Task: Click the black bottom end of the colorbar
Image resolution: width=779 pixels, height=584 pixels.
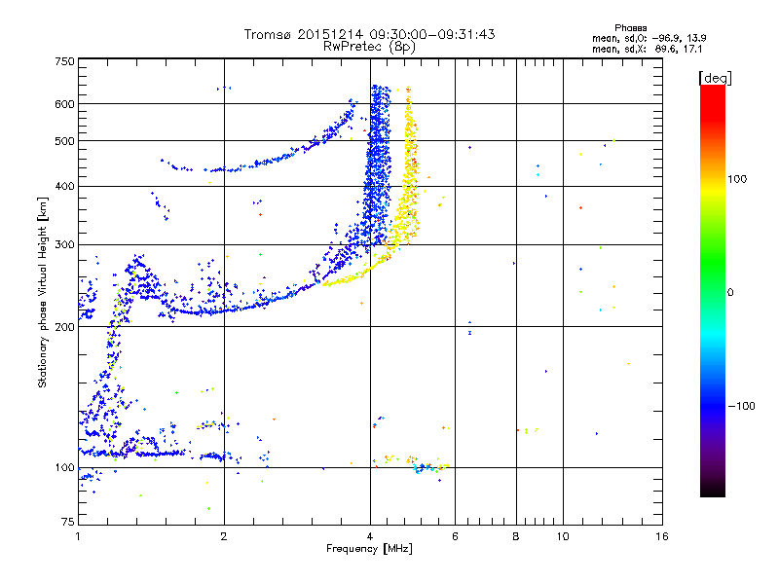Action: (713, 490)
